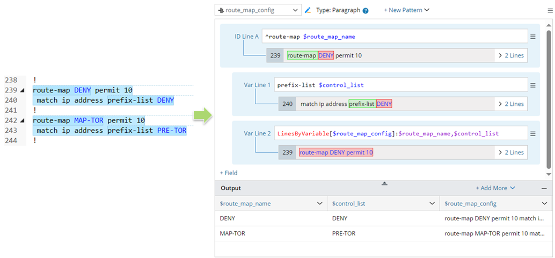The height and width of the screenshot is (258, 555).
Task: Open the + New Pattern menu
Action: pos(406,10)
